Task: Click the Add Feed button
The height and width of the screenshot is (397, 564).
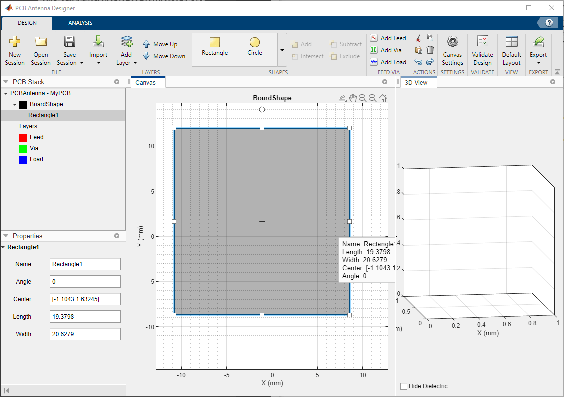Action: coord(388,38)
